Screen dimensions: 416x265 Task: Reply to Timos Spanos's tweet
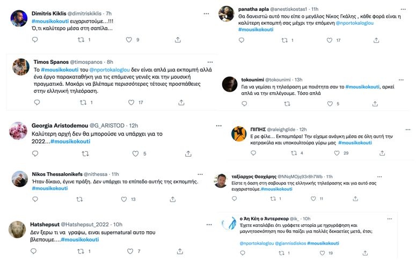(x=35, y=102)
